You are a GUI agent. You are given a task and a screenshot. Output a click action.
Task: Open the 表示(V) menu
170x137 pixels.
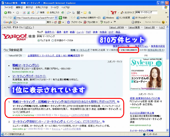pos(29,7)
